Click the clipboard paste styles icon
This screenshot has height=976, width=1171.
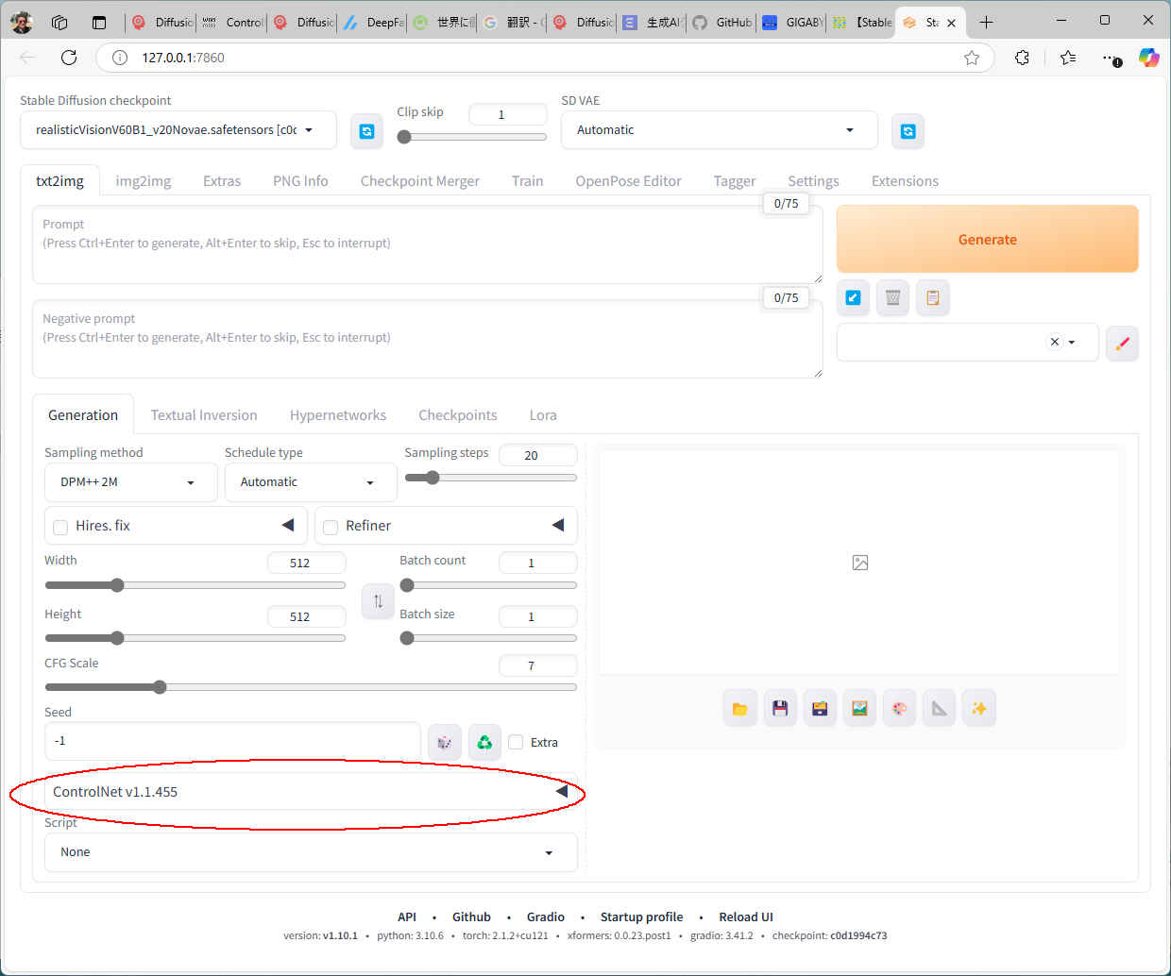click(932, 298)
